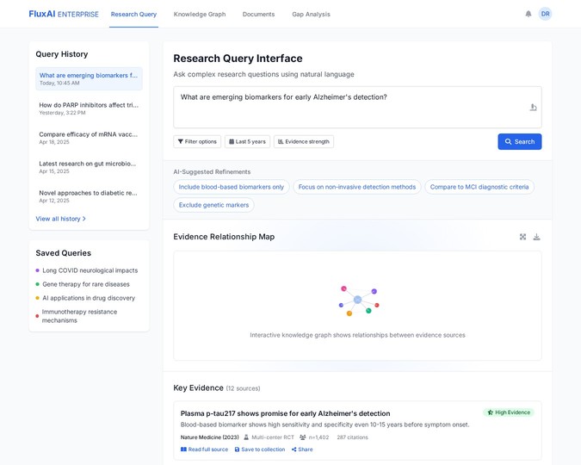Click the '287 citations' count

click(352, 437)
